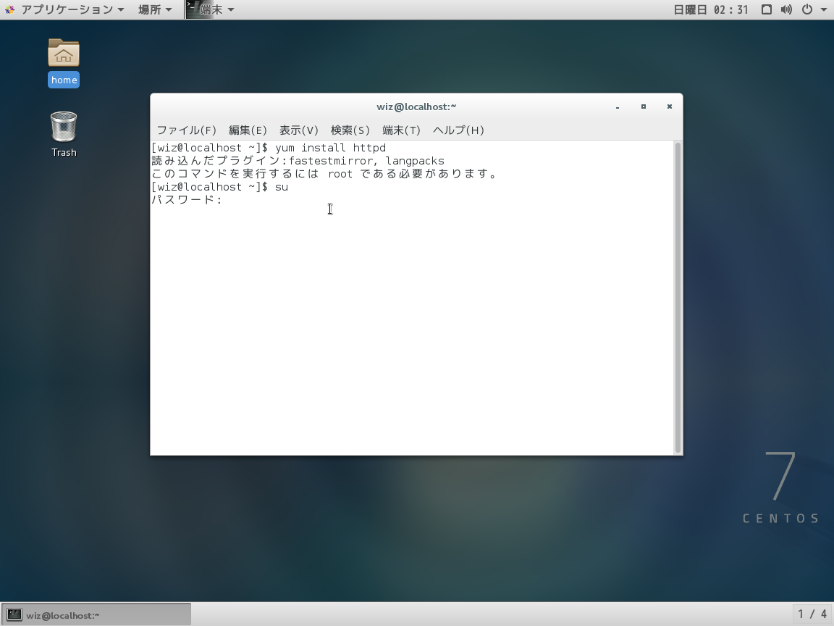Select the 'Trash' desktop icon label
This screenshot has width=834, height=626.
tap(64, 152)
